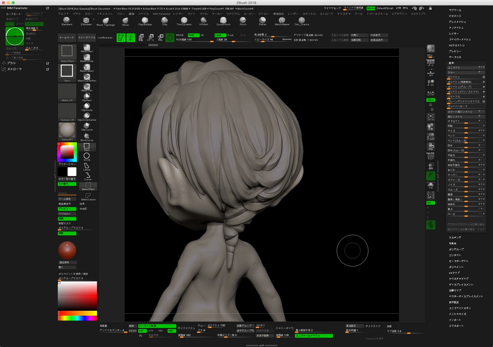
Task: Pick the Planar brush
Action: tap(262, 21)
